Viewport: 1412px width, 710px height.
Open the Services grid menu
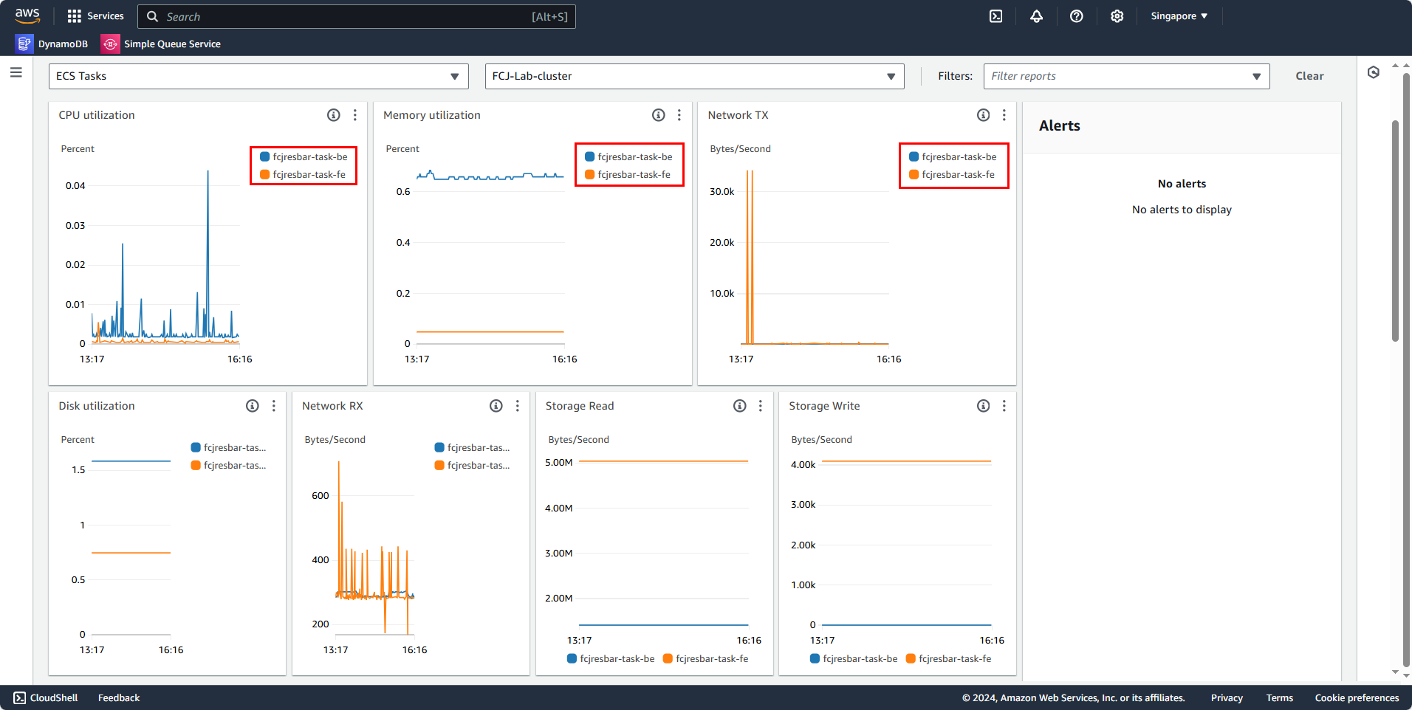click(95, 16)
